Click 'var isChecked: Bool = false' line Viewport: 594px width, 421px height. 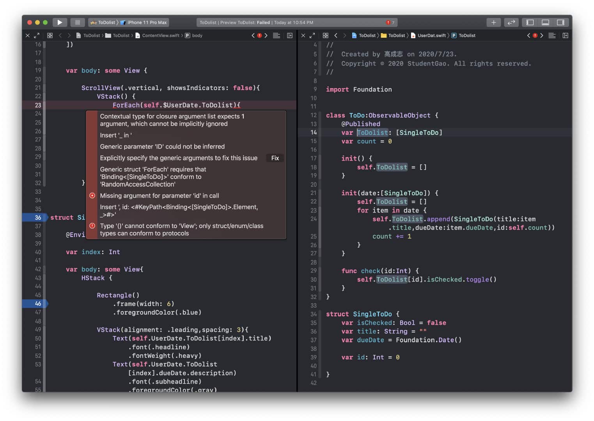point(394,323)
